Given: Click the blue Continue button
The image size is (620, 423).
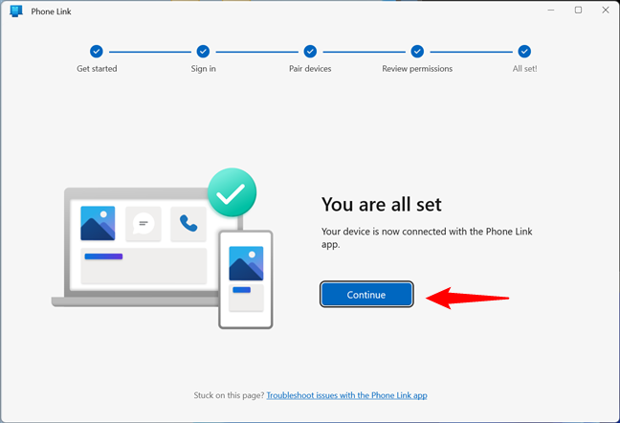Looking at the screenshot, I should pyautogui.click(x=366, y=295).
